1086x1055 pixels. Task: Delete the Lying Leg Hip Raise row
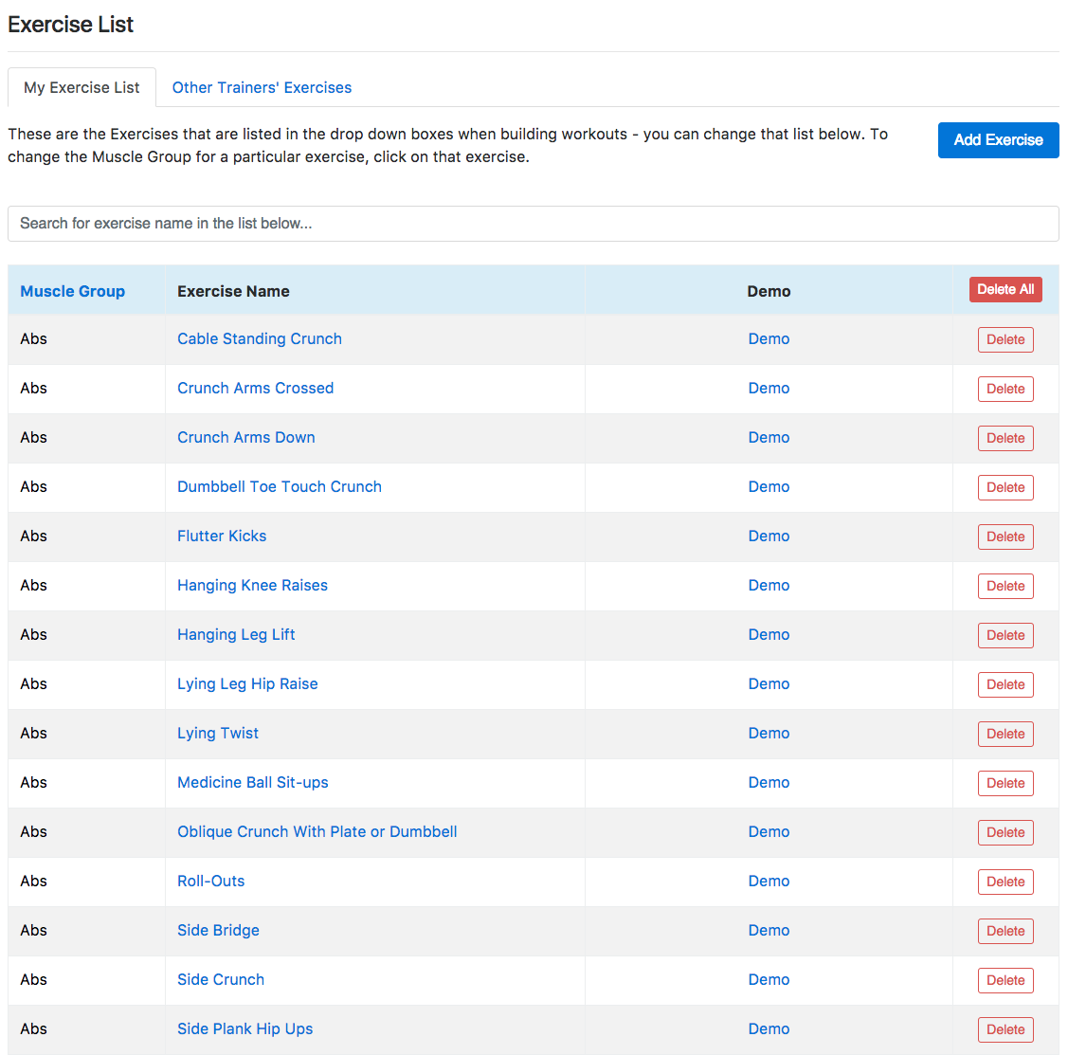[x=1005, y=684]
